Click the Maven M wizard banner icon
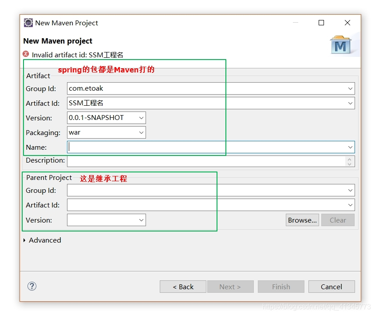Screen dimensions: 375x315 (x=340, y=45)
